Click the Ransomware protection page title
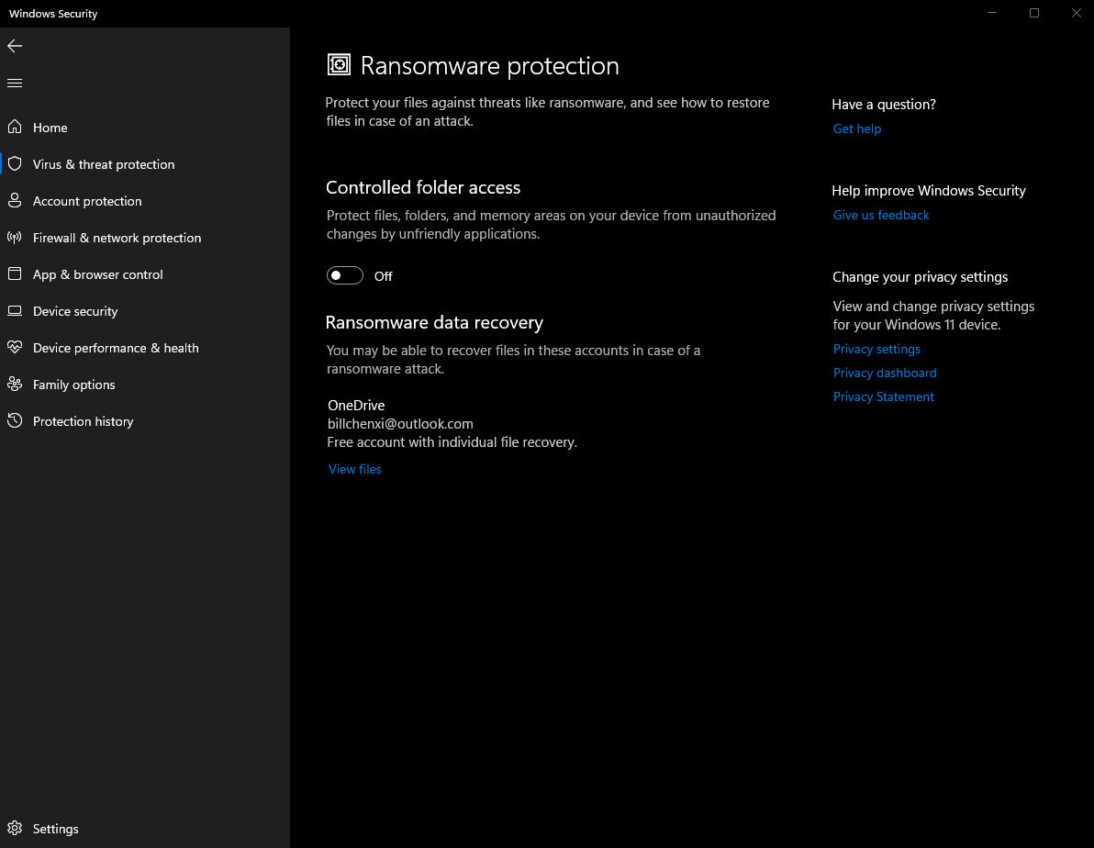The height and width of the screenshot is (848, 1094). pos(490,65)
